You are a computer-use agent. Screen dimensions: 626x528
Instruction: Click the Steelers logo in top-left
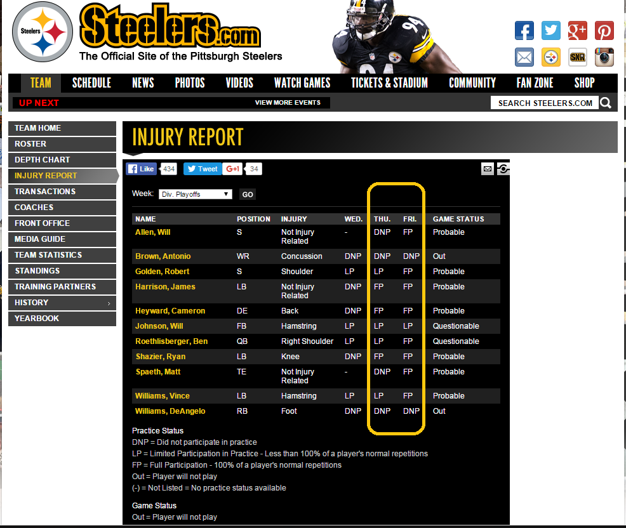coord(43,32)
